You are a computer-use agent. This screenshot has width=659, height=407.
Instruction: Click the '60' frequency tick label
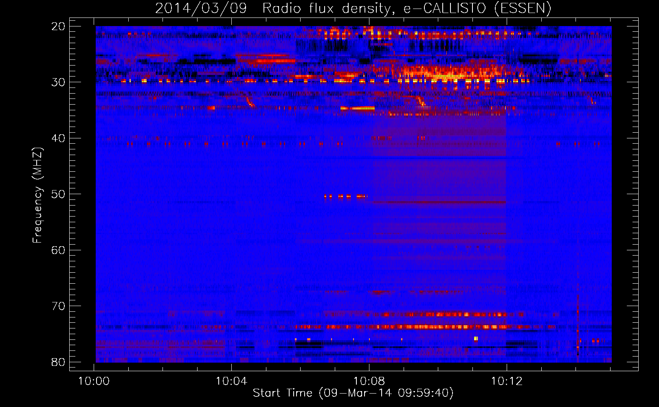point(58,250)
